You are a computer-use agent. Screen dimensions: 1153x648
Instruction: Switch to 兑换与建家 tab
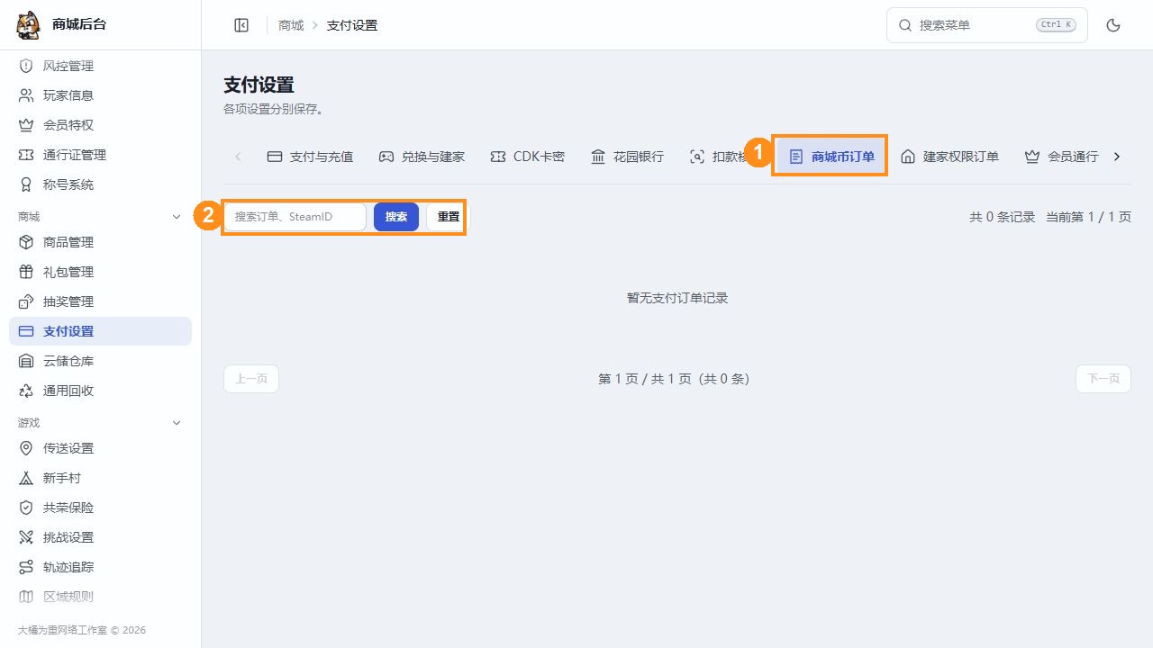tap(422, 157)
